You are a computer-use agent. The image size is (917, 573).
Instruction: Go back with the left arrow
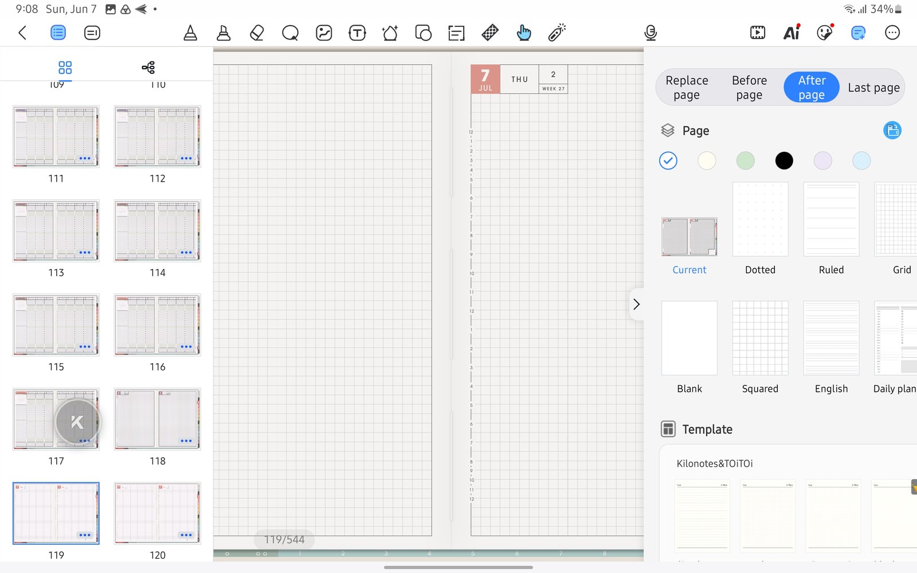click(22, 33)
